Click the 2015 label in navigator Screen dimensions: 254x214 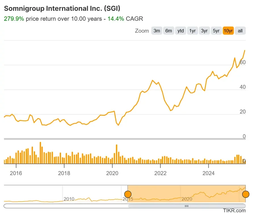128,199
